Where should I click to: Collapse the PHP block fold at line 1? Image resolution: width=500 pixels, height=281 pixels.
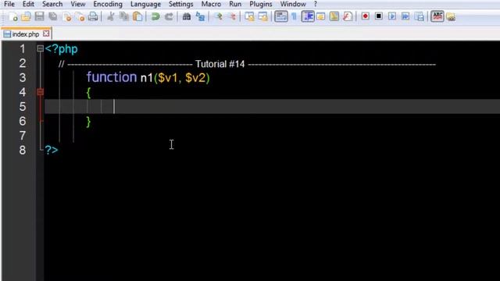coord(40,48)
